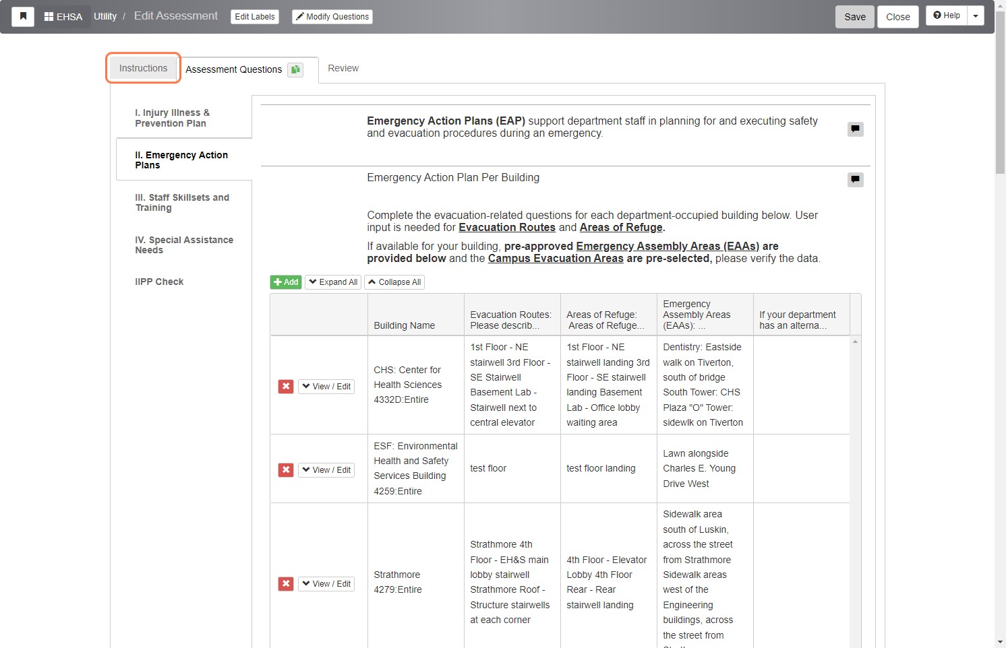Click the bookmark icon in top bar
The height and width of the screenshot is (648, 1006).
[23, 16]
